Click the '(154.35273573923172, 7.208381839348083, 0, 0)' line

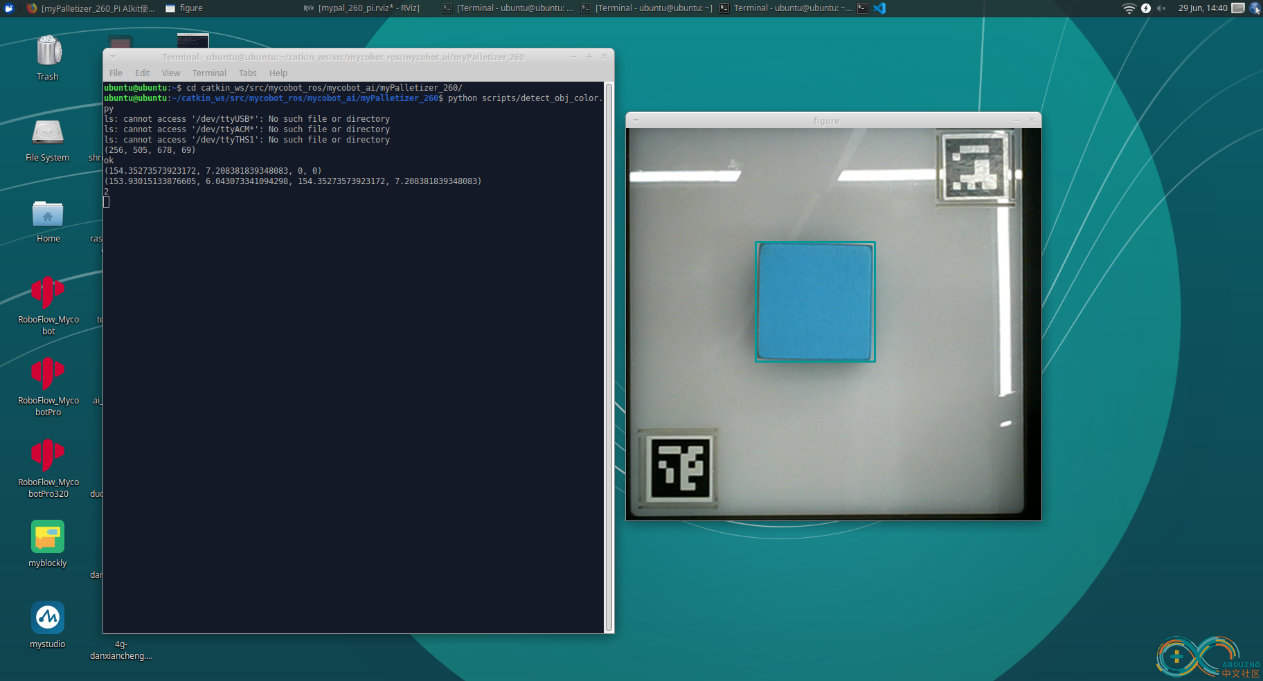(x=213, y=171)
